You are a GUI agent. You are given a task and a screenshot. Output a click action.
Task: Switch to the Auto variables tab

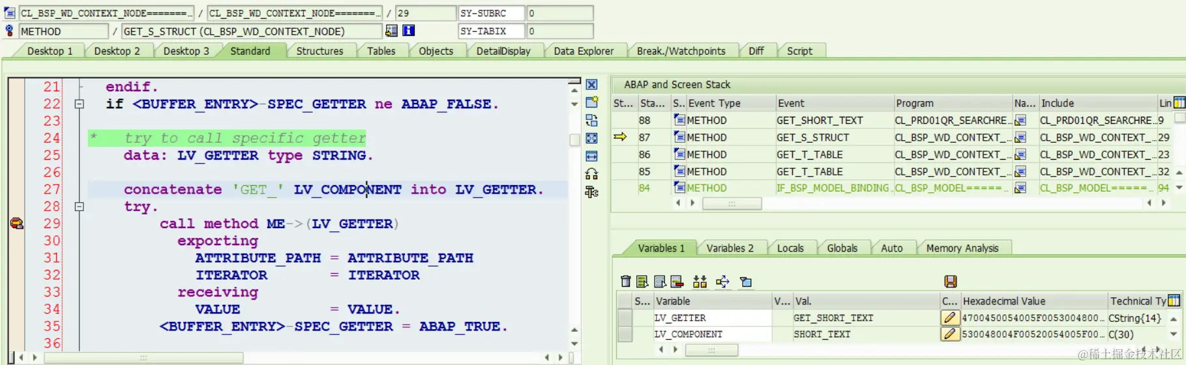891,248
